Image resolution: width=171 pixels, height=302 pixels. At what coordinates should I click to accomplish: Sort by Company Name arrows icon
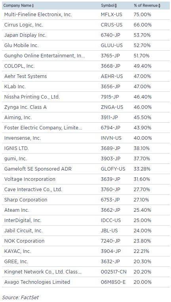33,6
